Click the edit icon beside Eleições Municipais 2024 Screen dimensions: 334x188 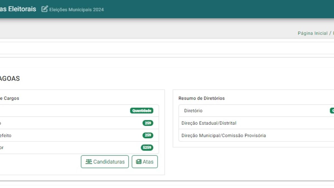coord(45,9)
